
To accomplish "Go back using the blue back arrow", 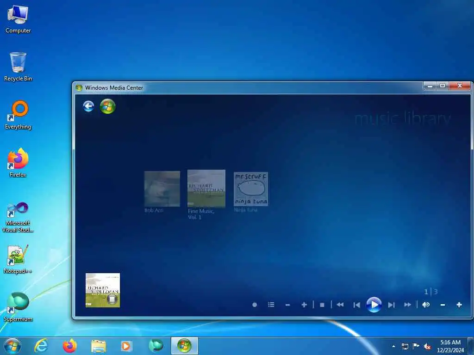I will (x=88, y=106).
